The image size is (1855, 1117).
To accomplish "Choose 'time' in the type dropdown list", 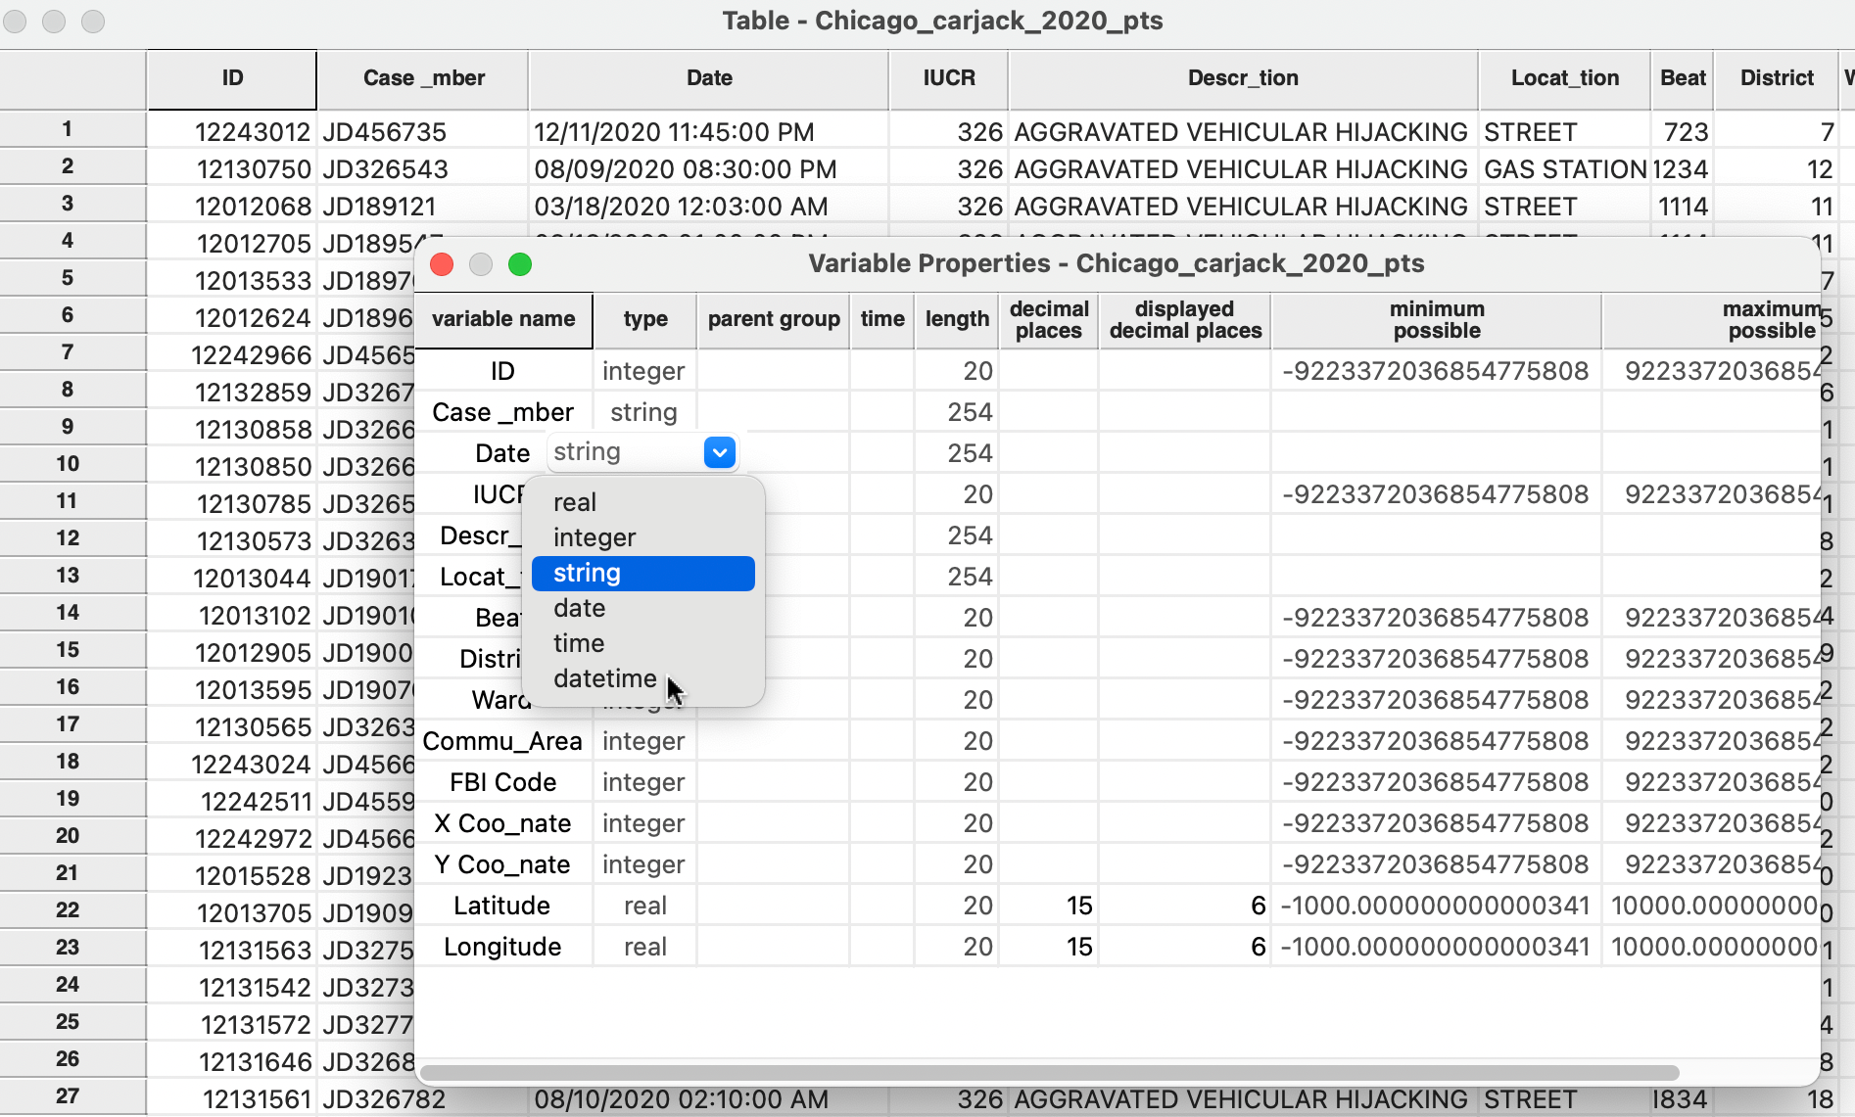I will point(642,643).
